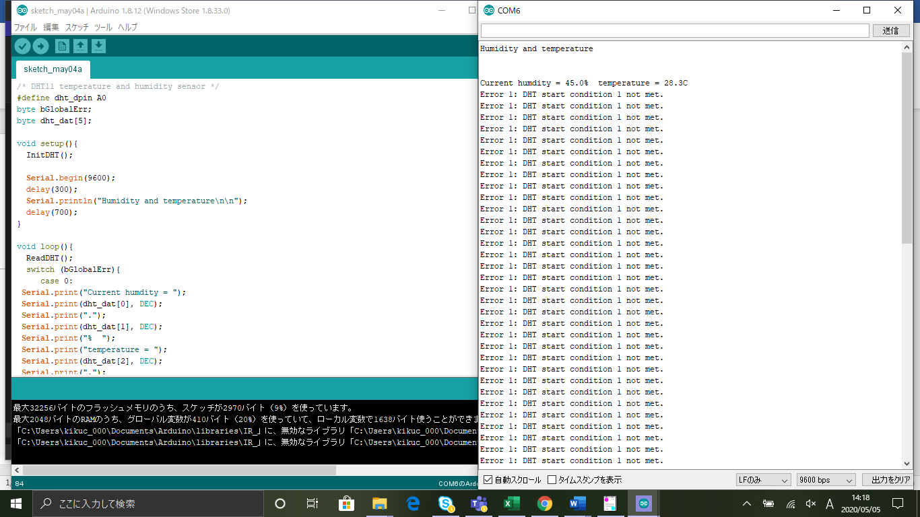920x517 pixels.
Task: Select the sketch_may04a tab
Action: pyautogui.click(x=53, y=69)
